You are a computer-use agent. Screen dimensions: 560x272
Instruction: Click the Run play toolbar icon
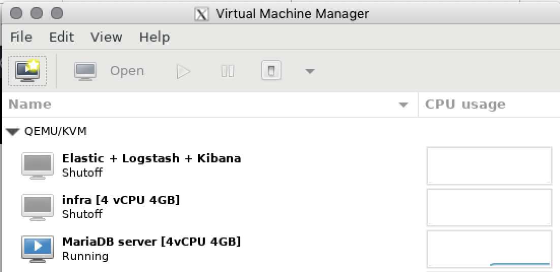183,71
